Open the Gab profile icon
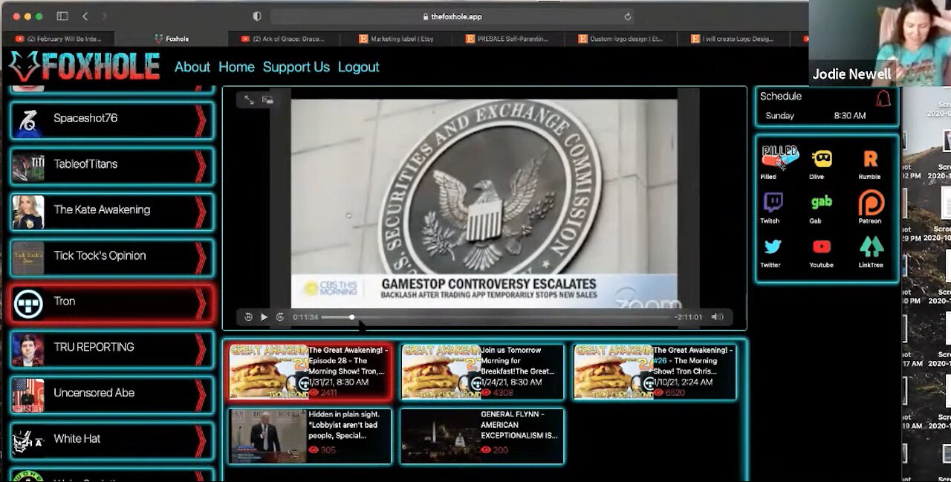Screen dimensions: 951x482 821,202
